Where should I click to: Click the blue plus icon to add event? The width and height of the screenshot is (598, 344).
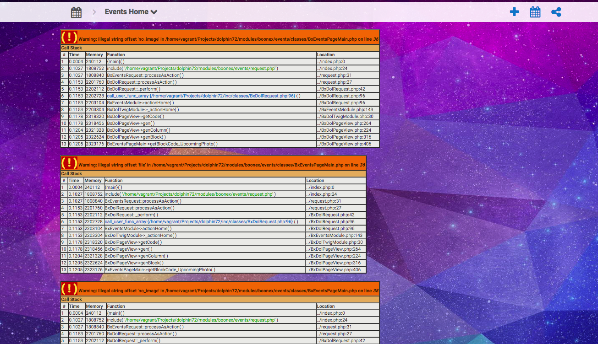pos(514,12)
